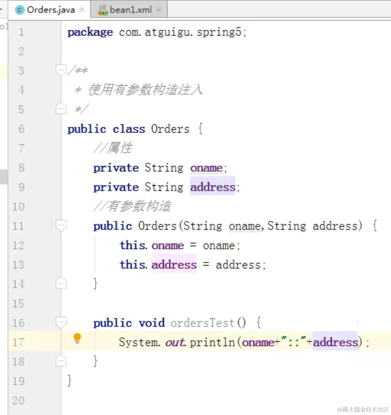This screenshot has height=415, width=391.
Task: Close the bean1.xml tab
Action: click(159, 10)
